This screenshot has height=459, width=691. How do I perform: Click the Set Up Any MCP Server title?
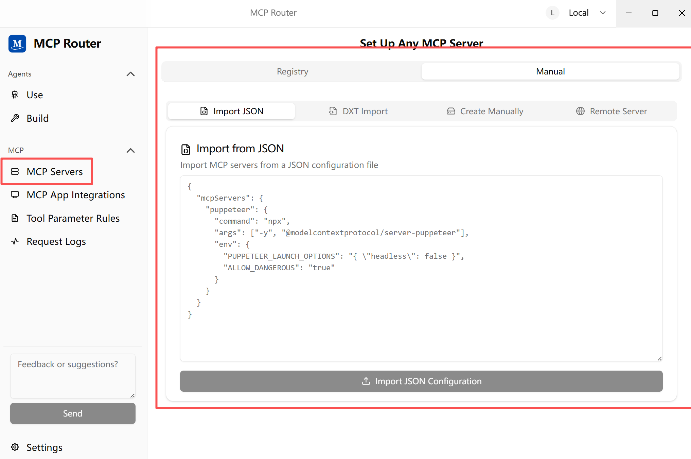pos(421,44)
